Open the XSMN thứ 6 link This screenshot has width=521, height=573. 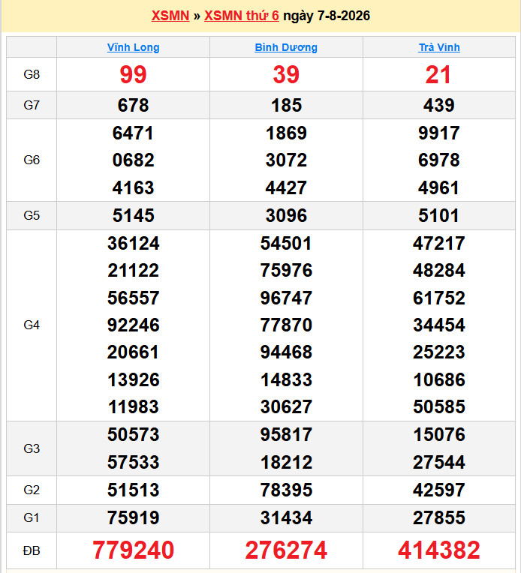pos(242,16)
